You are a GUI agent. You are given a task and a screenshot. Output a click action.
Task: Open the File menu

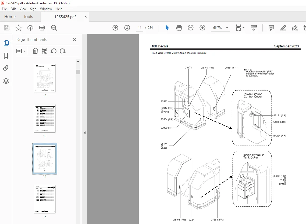tap(4, 9)
